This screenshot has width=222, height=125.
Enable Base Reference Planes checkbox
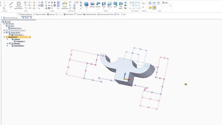pos(7,30)
